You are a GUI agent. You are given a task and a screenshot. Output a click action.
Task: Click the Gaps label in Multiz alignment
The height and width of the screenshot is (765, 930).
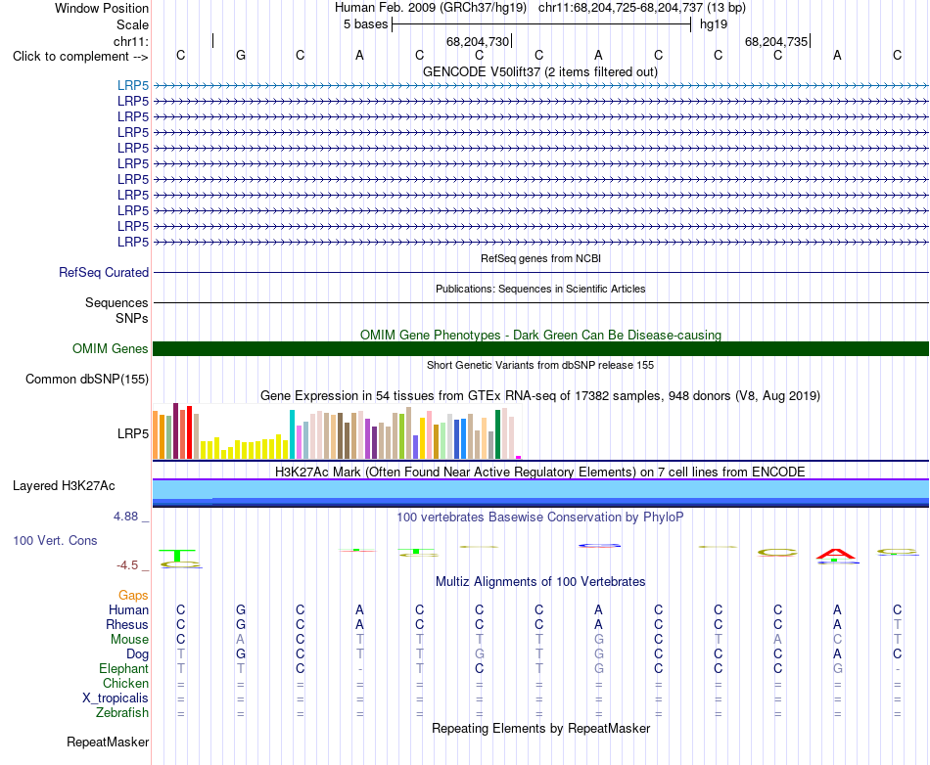(133, 595)
